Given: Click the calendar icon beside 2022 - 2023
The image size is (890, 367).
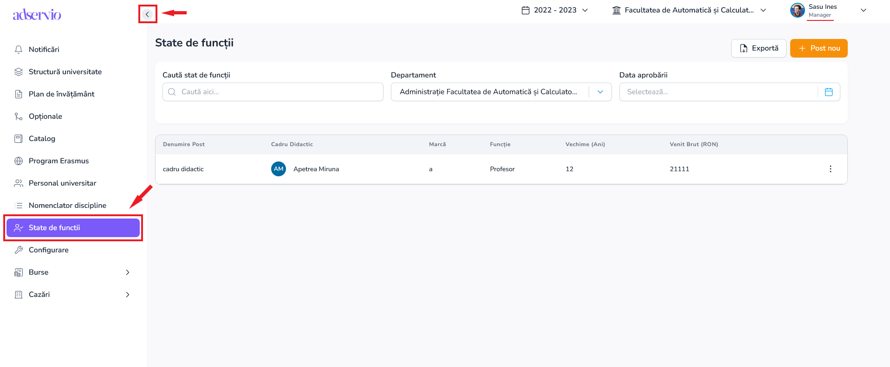Looking at the screenshot, I should click(526, 10).
